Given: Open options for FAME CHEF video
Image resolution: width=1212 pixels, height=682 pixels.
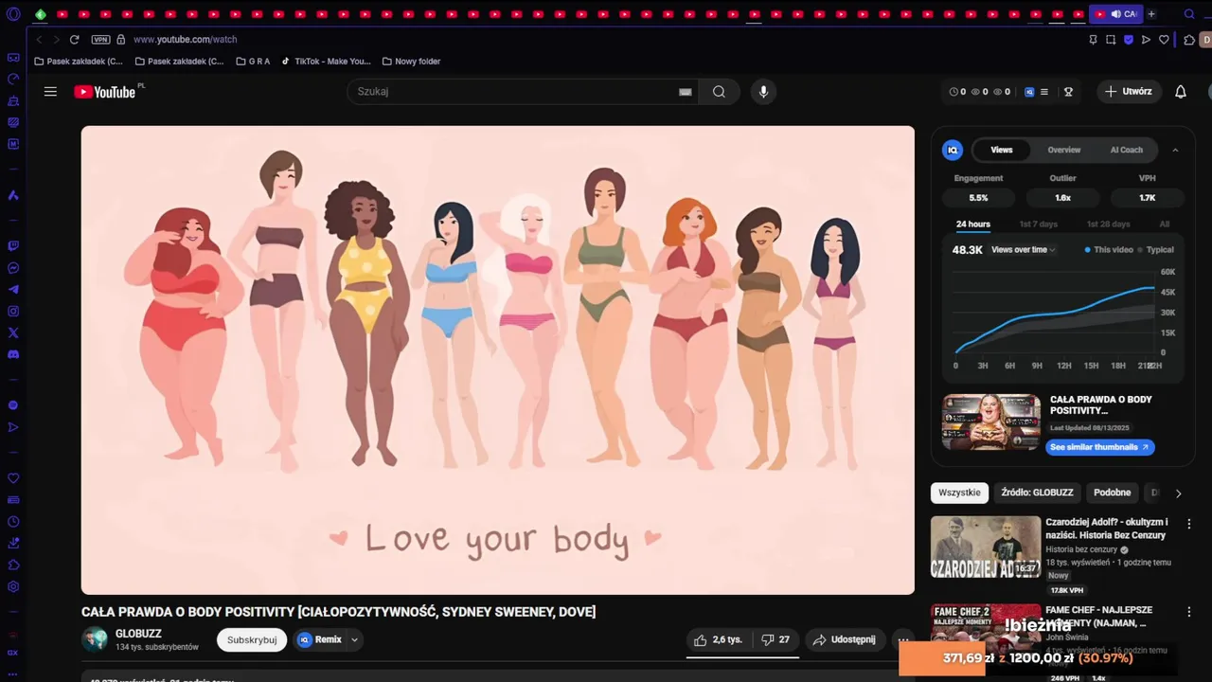Looking at the screenshot, I should (1189, 612).
